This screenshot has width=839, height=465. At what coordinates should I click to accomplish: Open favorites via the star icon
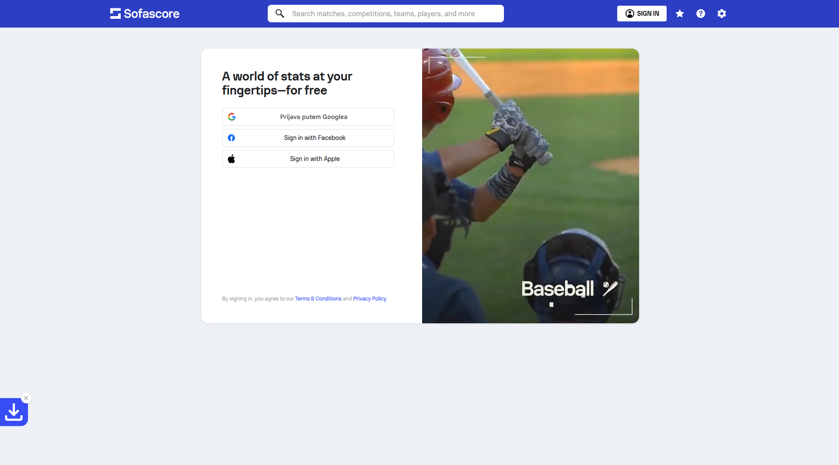coord(680,14)
